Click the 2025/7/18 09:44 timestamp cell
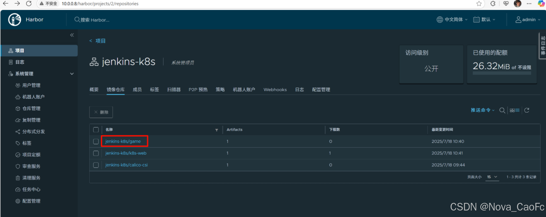546x217 pixels. (448, 165)
